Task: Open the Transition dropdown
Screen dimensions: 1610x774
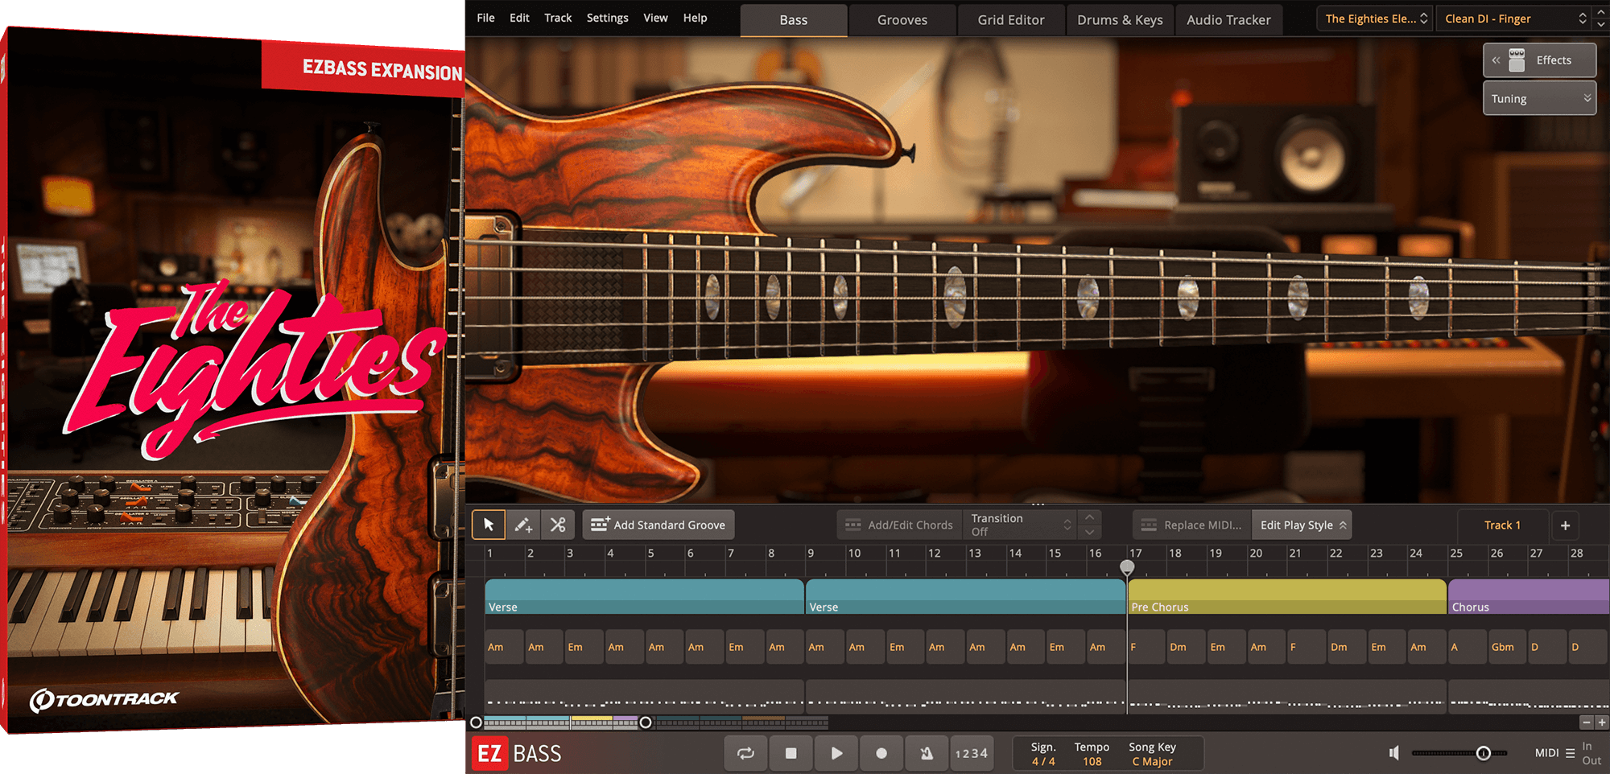Action: click(x=1021, y=525)
